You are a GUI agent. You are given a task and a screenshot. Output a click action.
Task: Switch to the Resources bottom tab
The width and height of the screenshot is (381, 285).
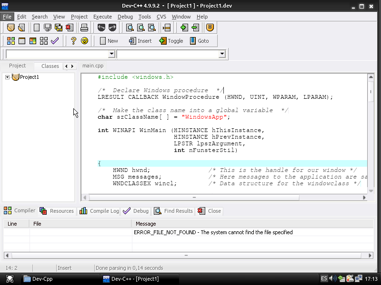(x=57, y=211)
